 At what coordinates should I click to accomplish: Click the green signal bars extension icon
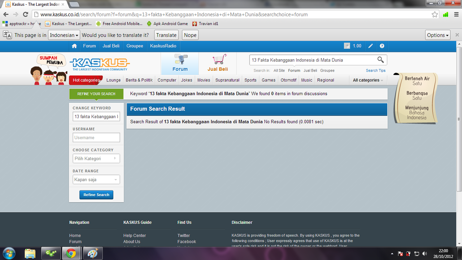pos(446,14)
